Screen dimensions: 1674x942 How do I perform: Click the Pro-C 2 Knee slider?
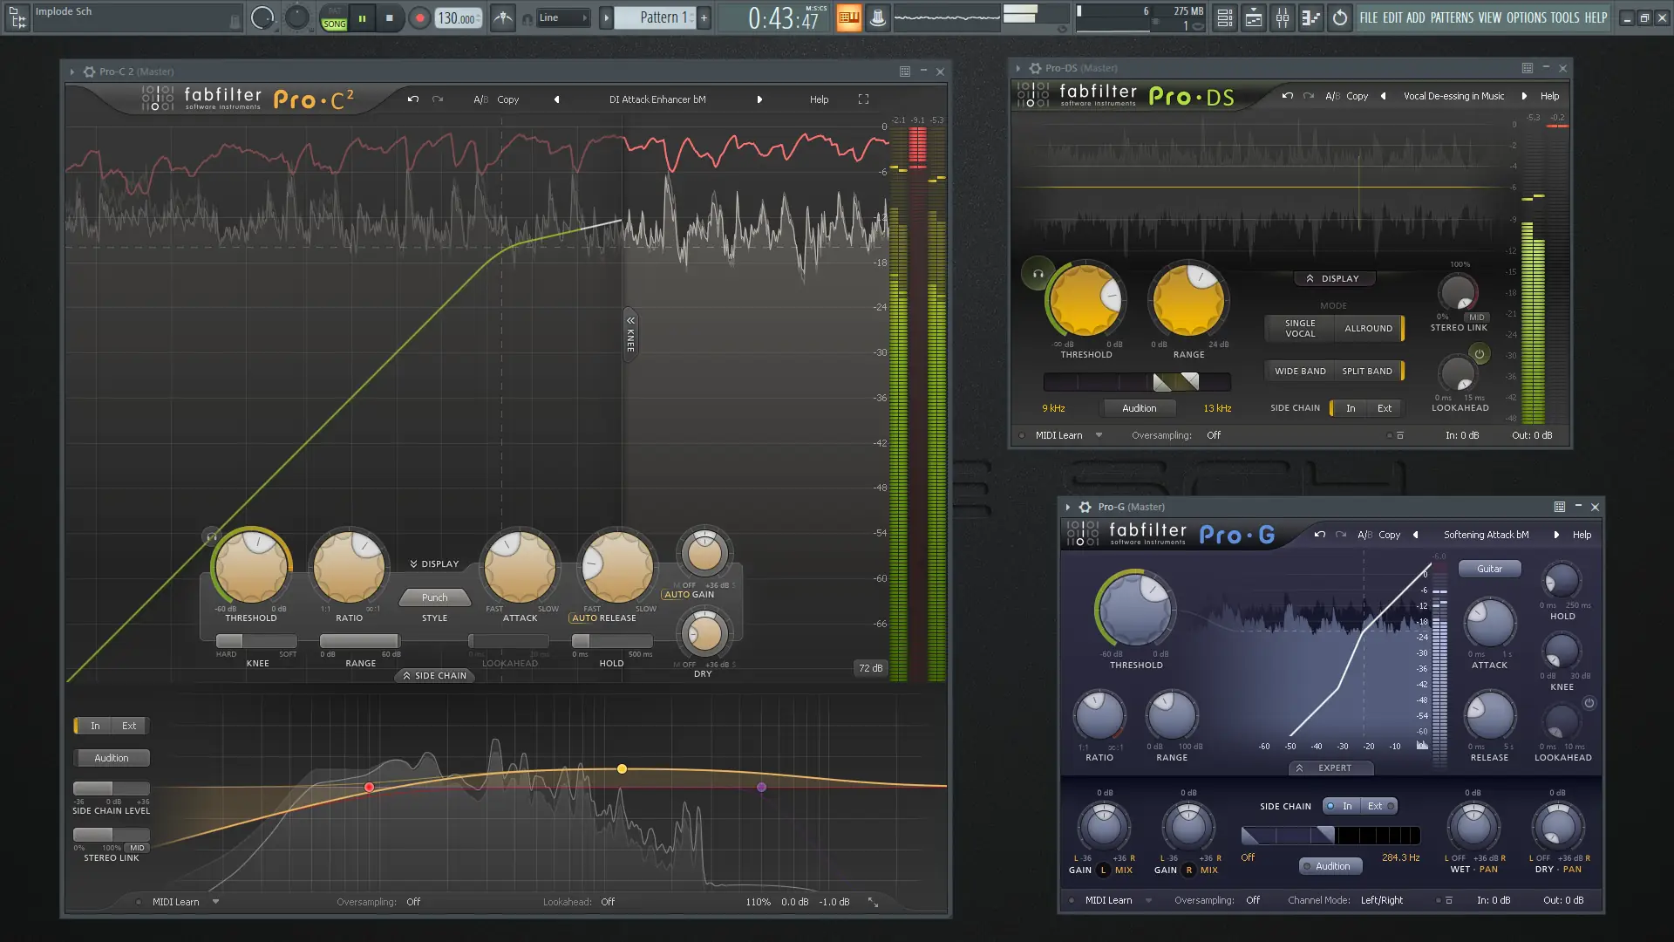[256, 641]
